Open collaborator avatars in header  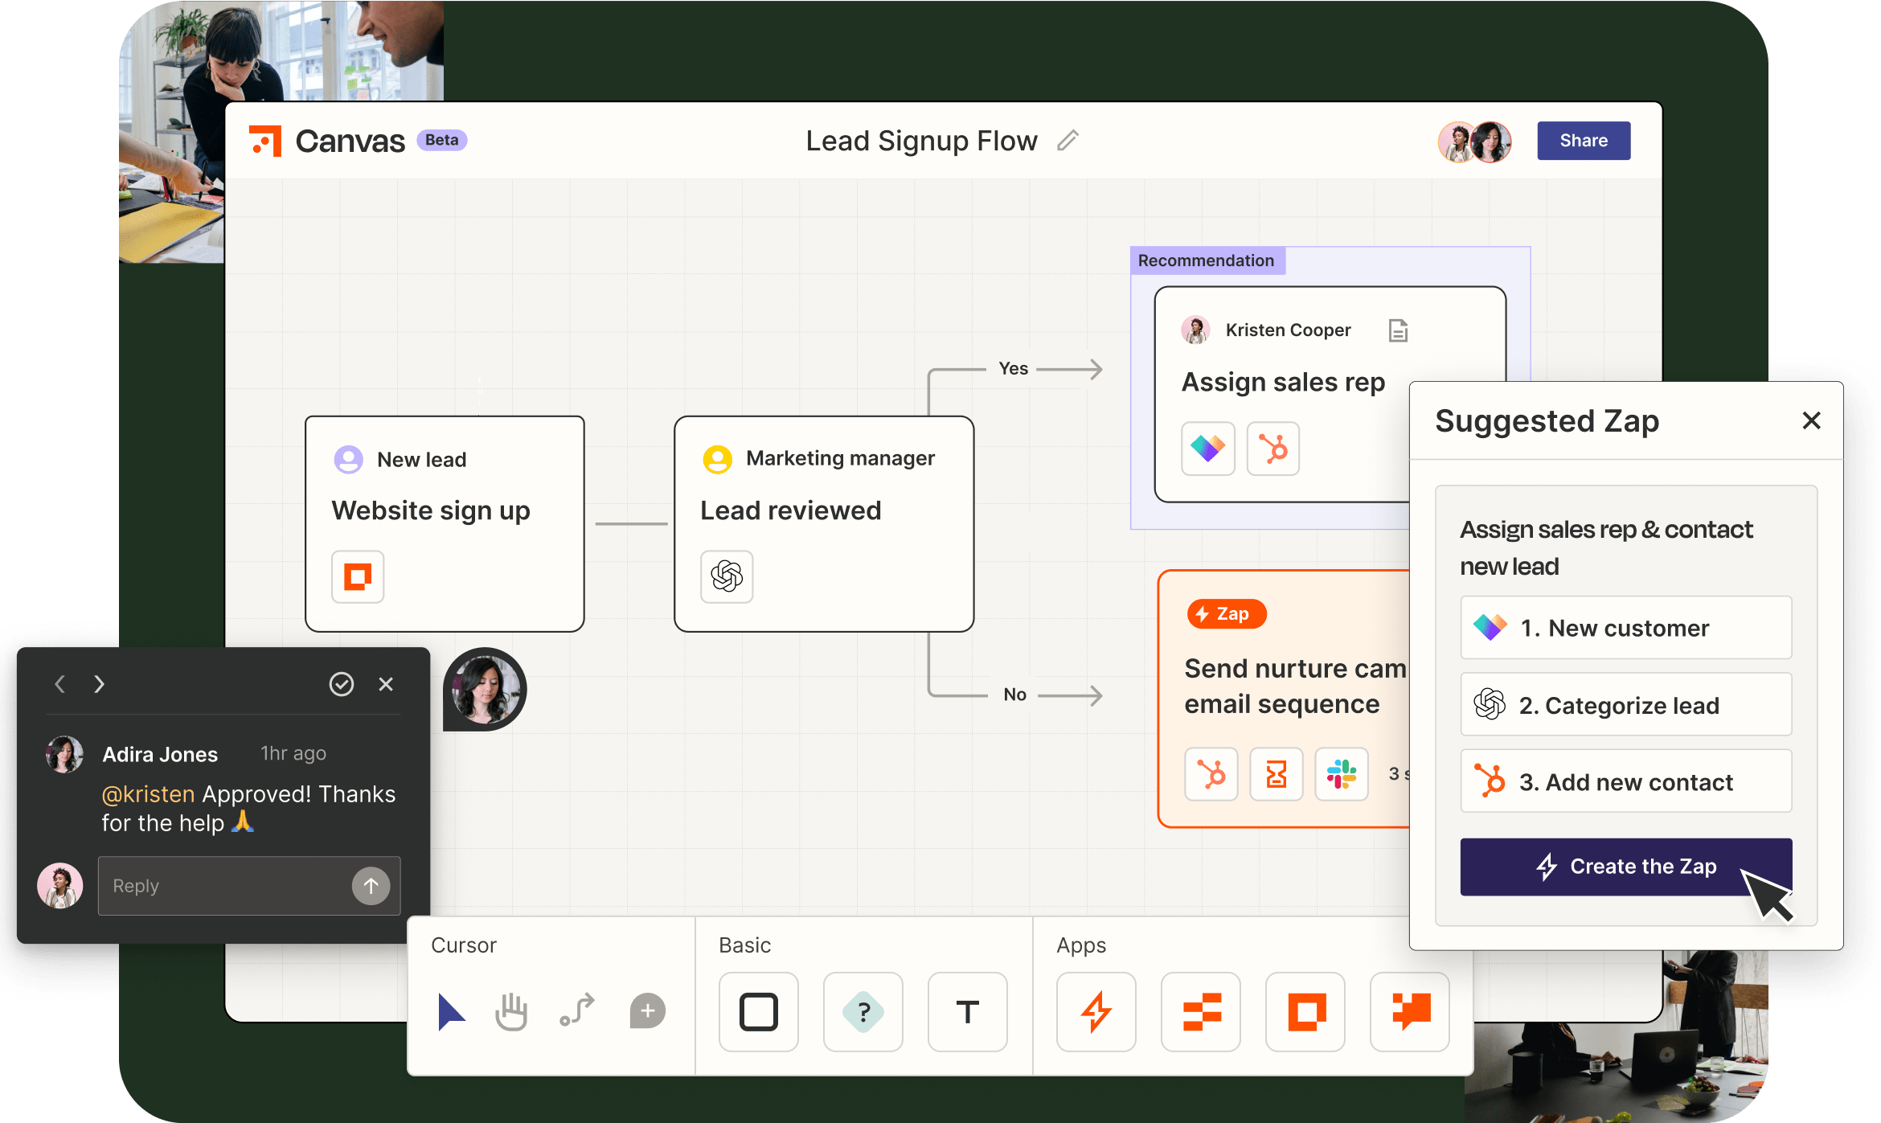tap(1474, 141)
